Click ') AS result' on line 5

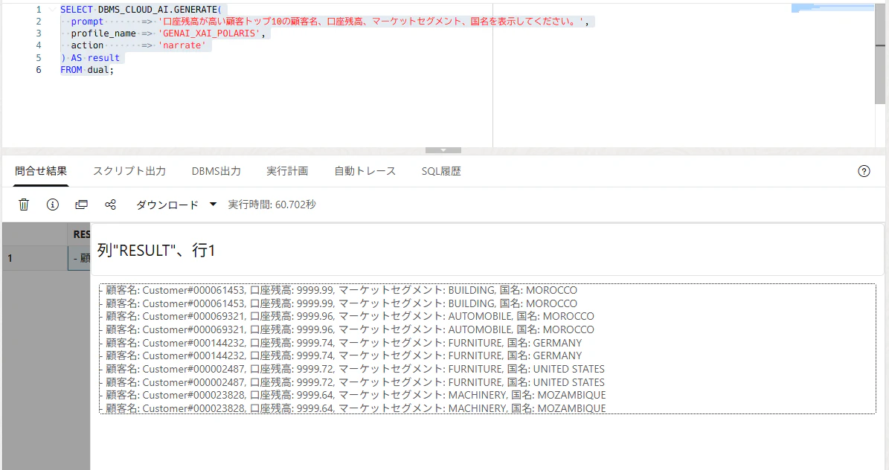[90, 58]
